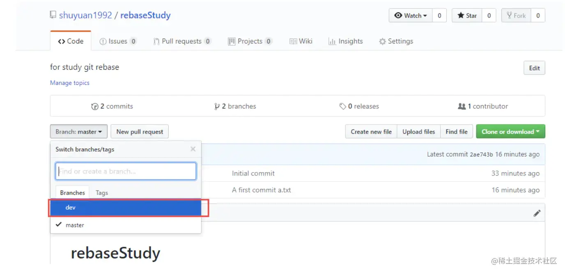Click the Find file button
Image resolution: width=565 pixels, height=273 pixels.
457,132
